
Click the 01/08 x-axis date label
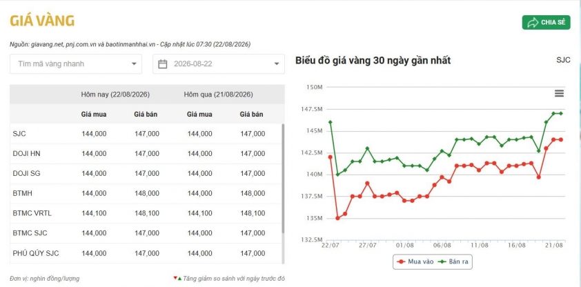[x=404, y=246]
